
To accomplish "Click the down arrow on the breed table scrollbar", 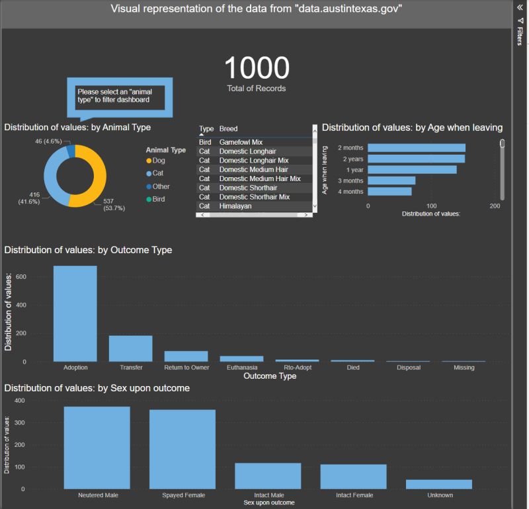I will (313, 206).
